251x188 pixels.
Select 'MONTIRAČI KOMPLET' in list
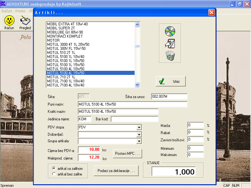pos(90,36)
